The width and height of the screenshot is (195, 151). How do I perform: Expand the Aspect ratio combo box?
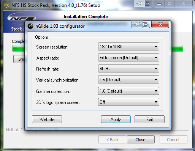click(x=128, y=58)
